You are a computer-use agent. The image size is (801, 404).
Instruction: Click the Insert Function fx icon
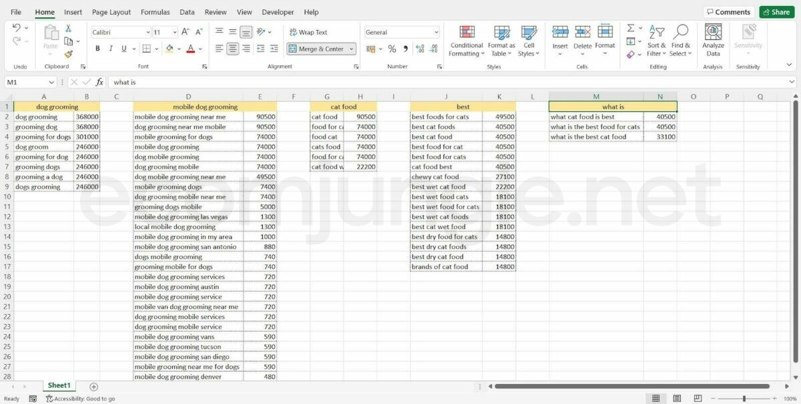[x=99, y=82]
